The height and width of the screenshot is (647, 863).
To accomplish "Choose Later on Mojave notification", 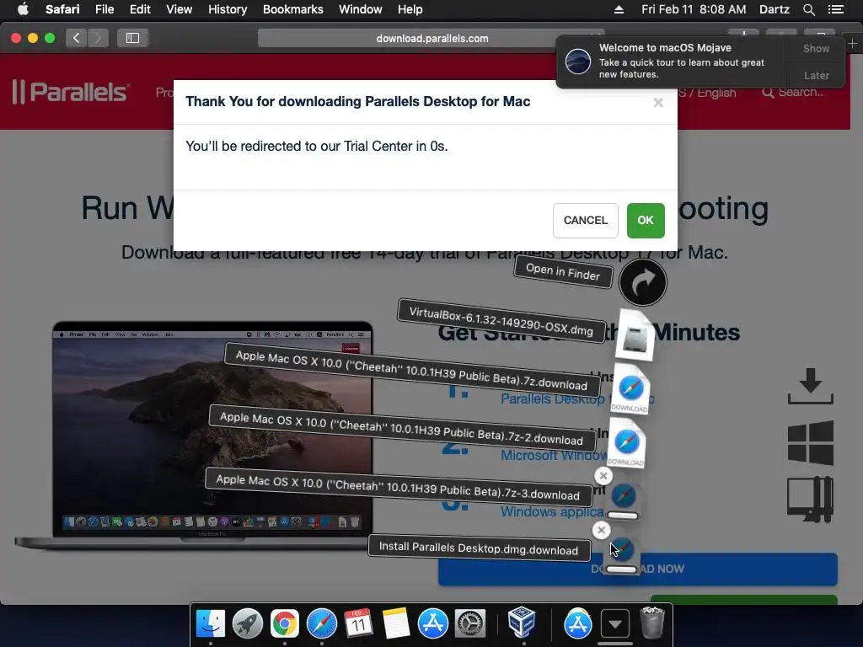I will (816, 75).
